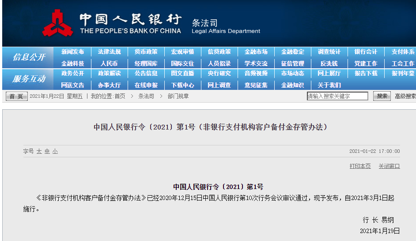This screenshot has height=241, width=416.
Task: Go to 图文直播 page
Action: (182, 73)
